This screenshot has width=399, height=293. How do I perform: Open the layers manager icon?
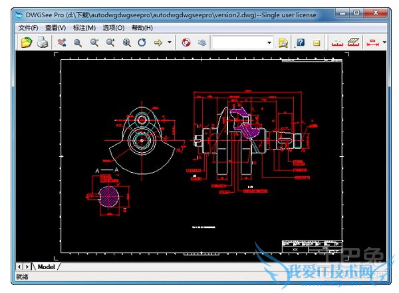click(202, 43)
